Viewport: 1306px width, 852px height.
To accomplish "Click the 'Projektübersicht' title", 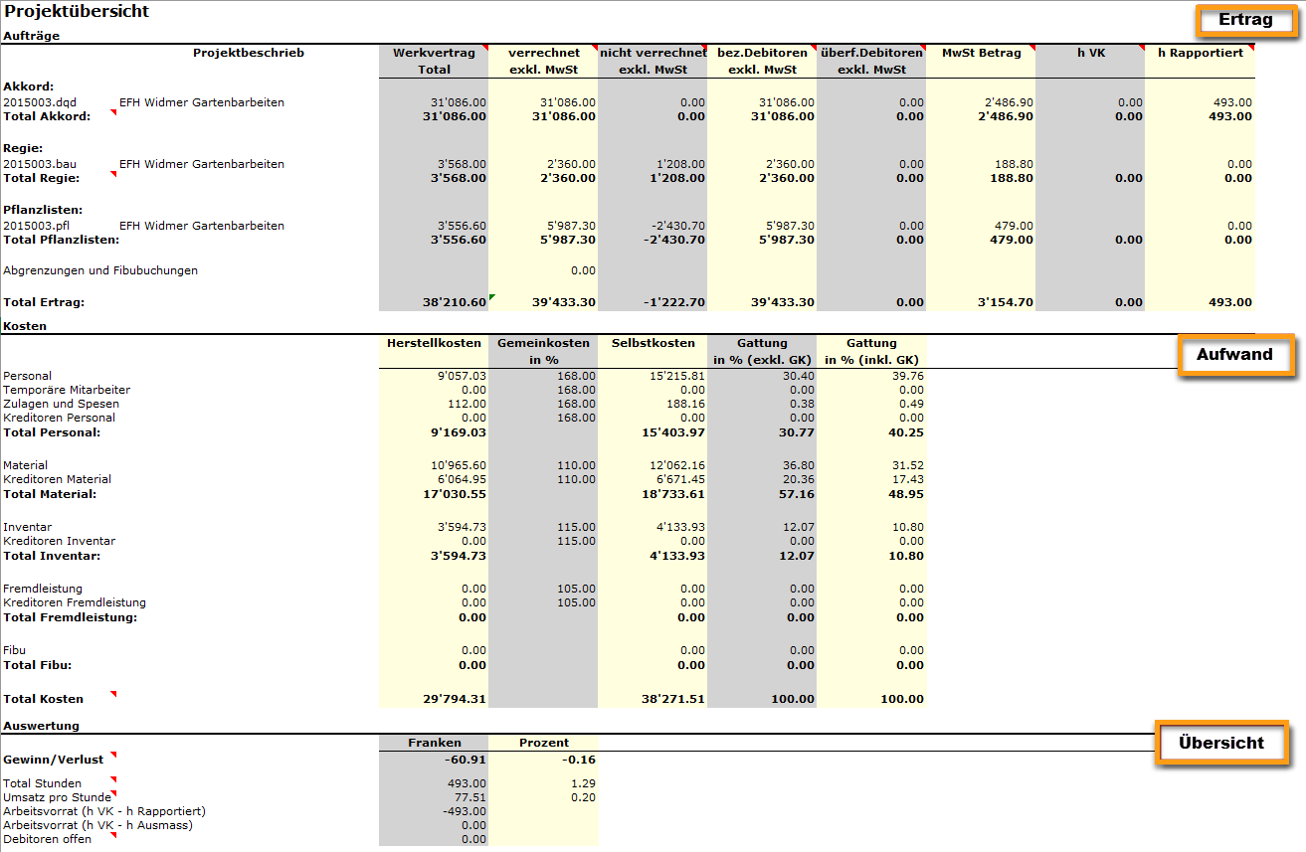I will [x=77, y=12].
